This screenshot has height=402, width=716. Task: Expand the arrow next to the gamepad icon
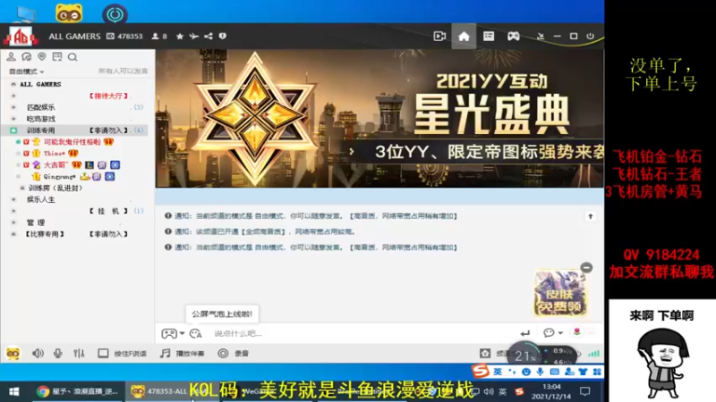[182, 333]
